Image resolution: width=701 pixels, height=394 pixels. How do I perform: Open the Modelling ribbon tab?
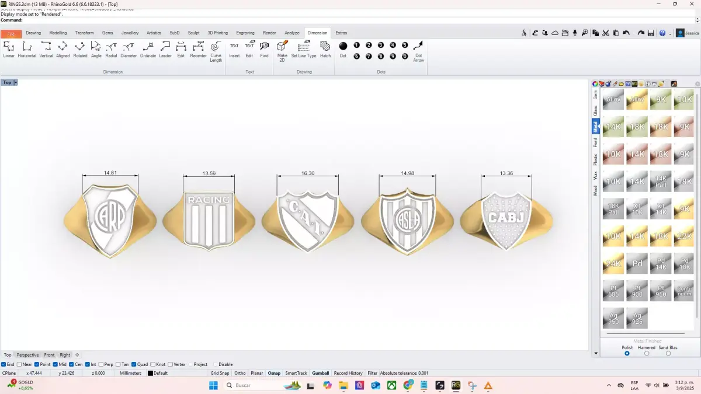click(58, 33)
